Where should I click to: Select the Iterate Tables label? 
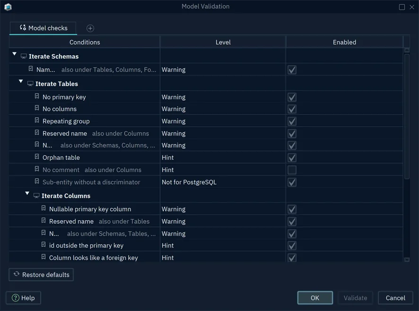[x=57, y=84]
